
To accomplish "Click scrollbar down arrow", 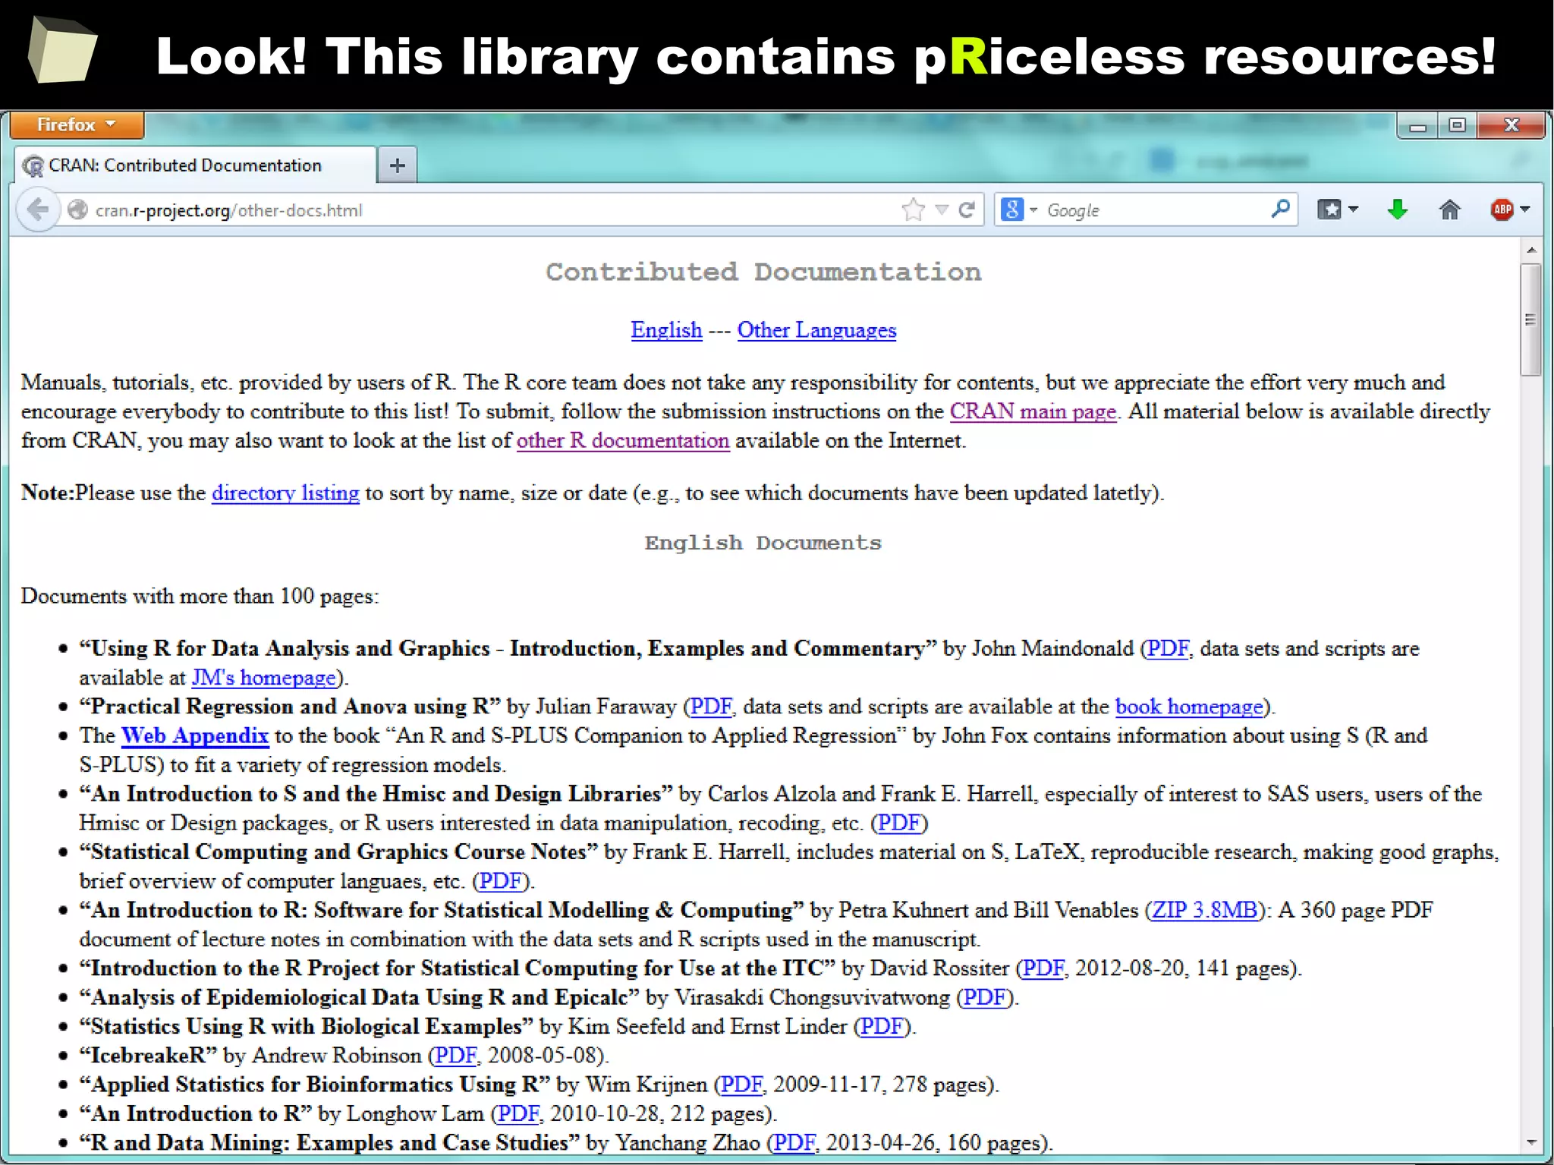I will coord(1531,1142).
